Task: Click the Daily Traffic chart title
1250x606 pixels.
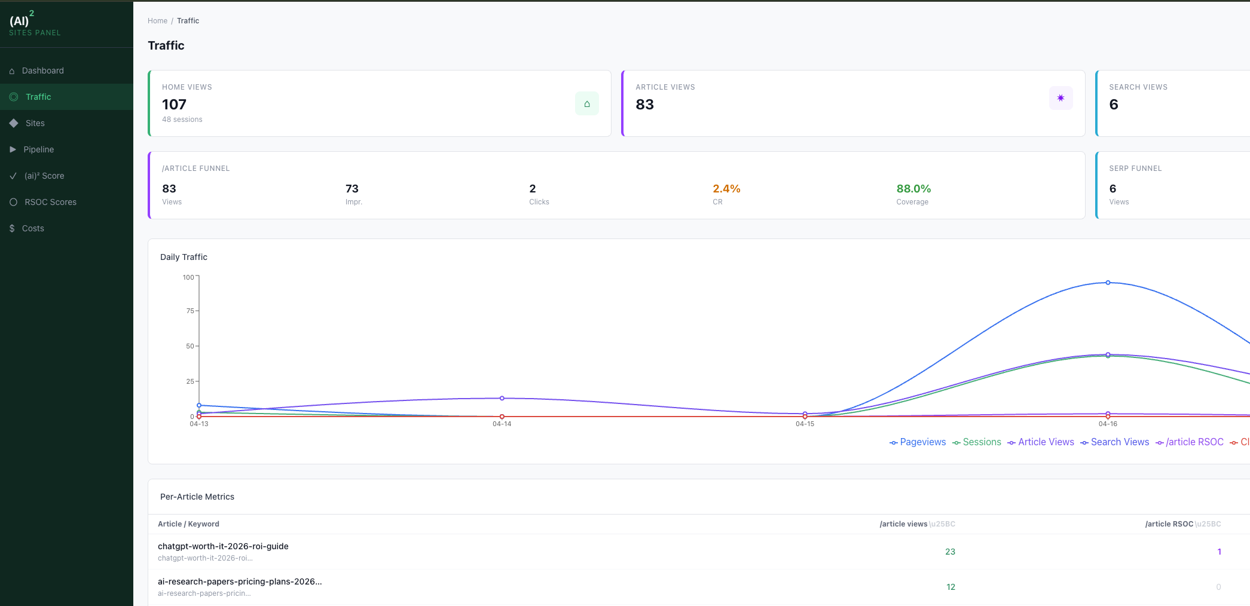Action: [x=184, y=257]
